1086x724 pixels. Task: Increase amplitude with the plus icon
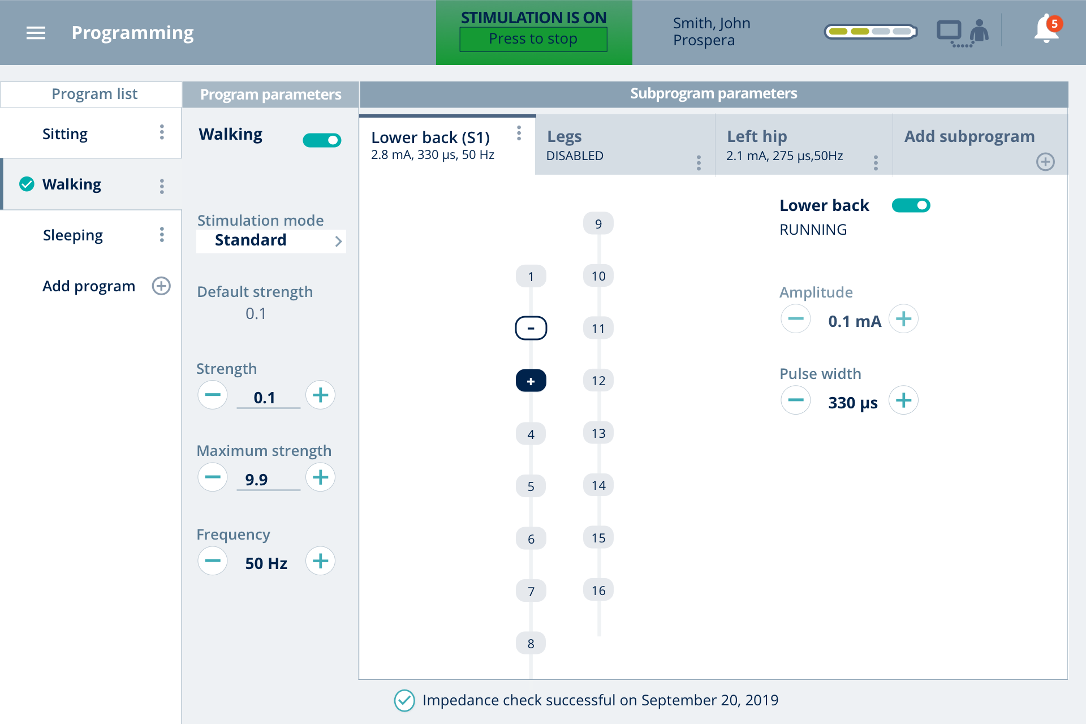point(903,319)
